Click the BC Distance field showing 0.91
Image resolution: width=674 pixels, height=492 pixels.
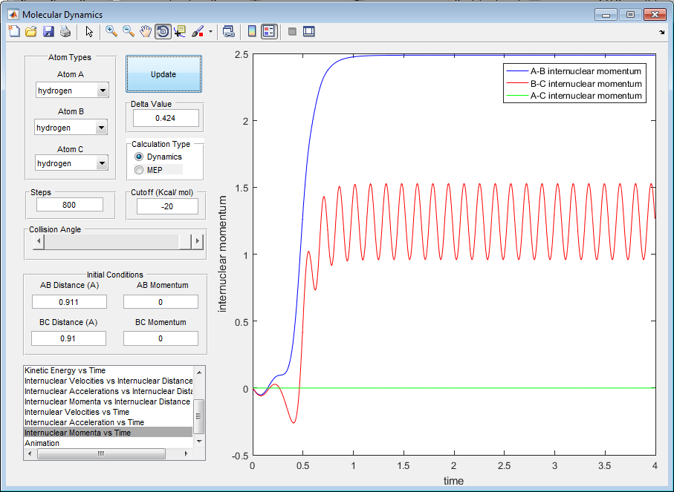coord(68,338)
